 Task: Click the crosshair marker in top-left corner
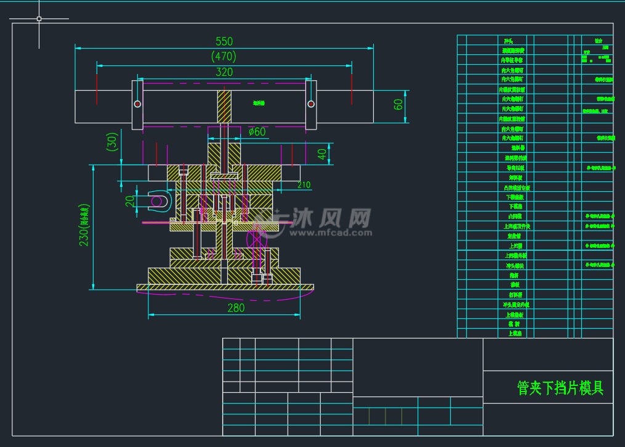[x=38, y=19]
